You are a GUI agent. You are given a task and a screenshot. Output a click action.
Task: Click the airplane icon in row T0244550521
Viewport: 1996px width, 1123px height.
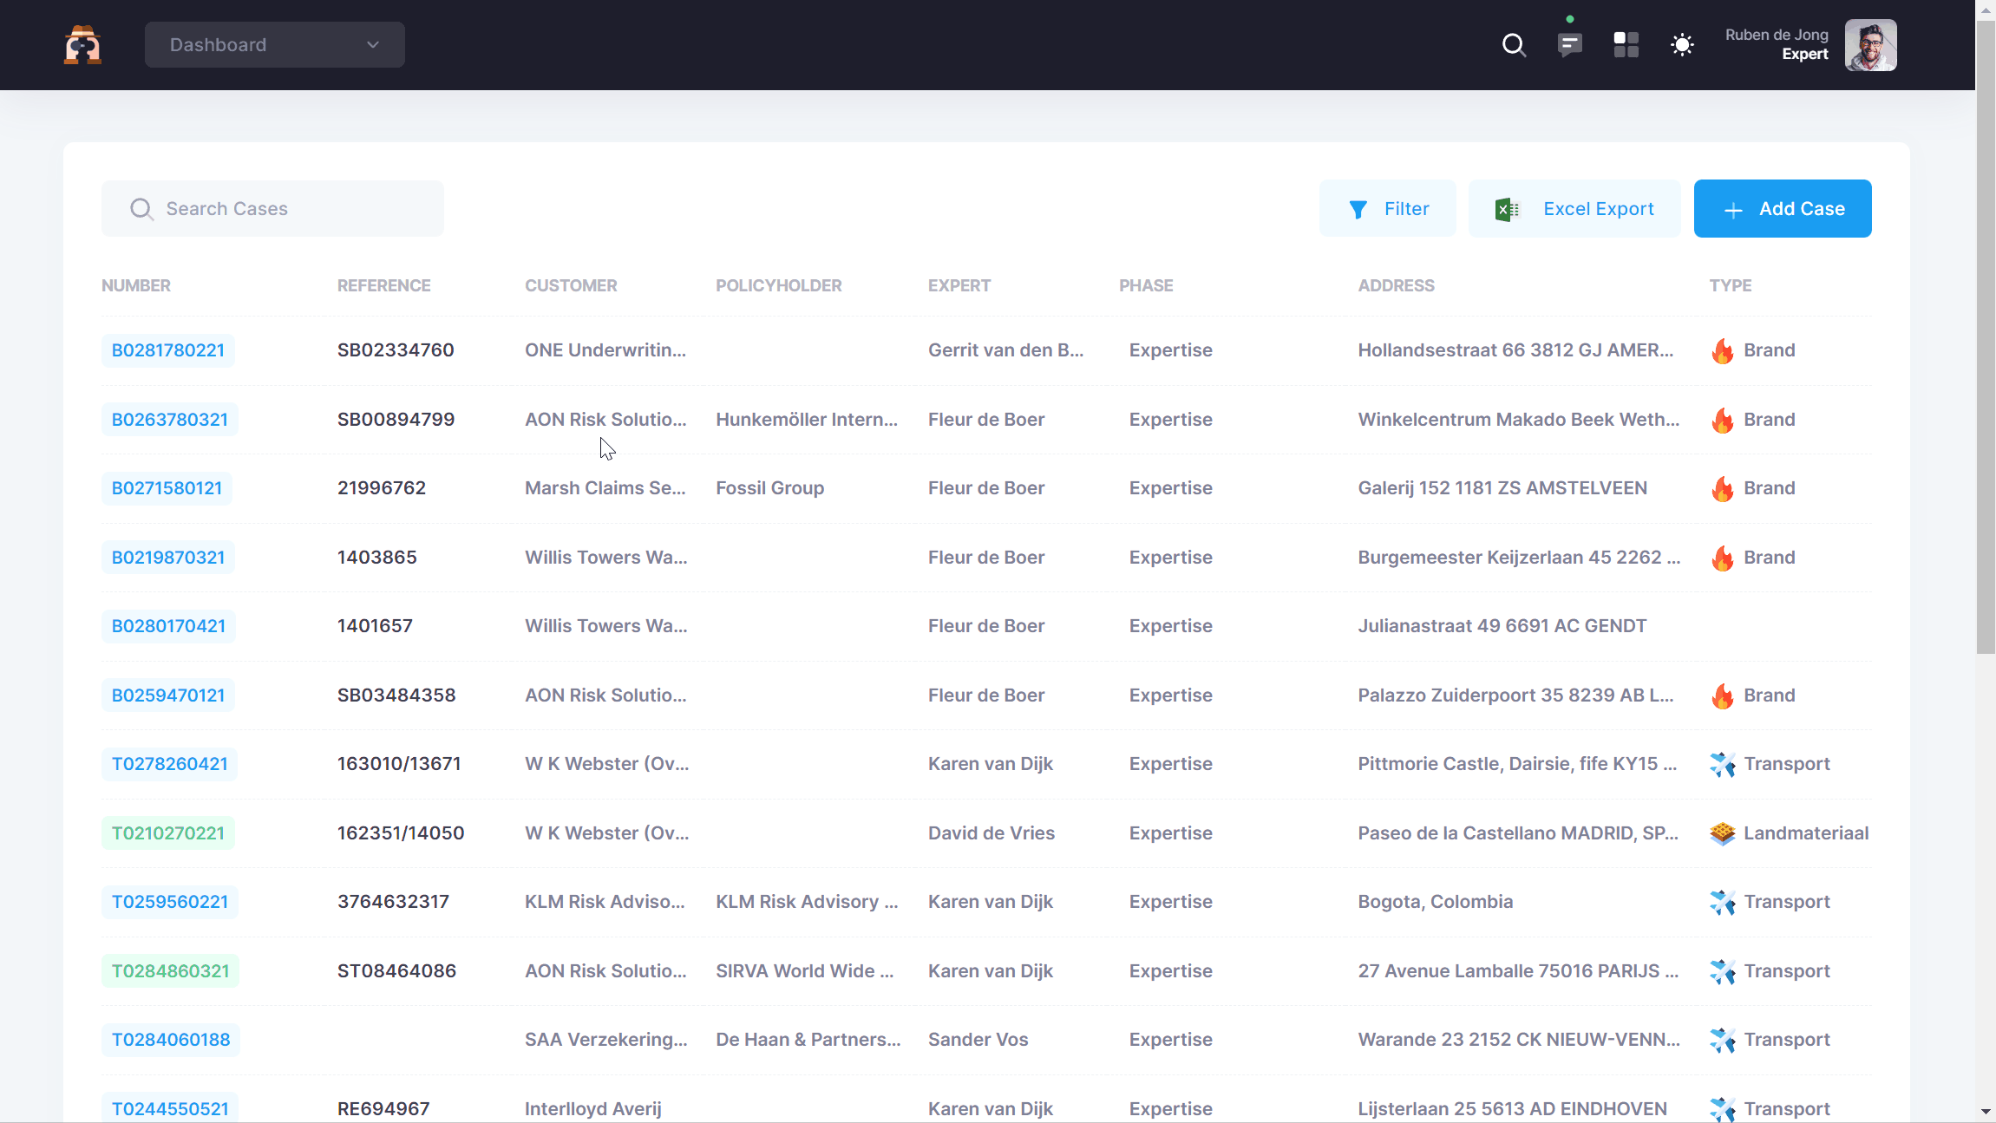tap(1723, 1109)
